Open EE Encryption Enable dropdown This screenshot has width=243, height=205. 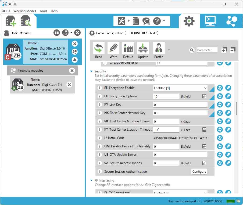pos(205,88)
